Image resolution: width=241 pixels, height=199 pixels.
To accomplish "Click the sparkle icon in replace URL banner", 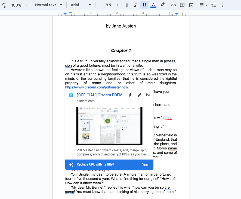I will 71,164.
